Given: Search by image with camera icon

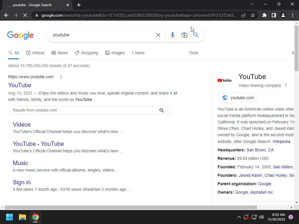Looking at the screenshot, I should coord(184,35).
